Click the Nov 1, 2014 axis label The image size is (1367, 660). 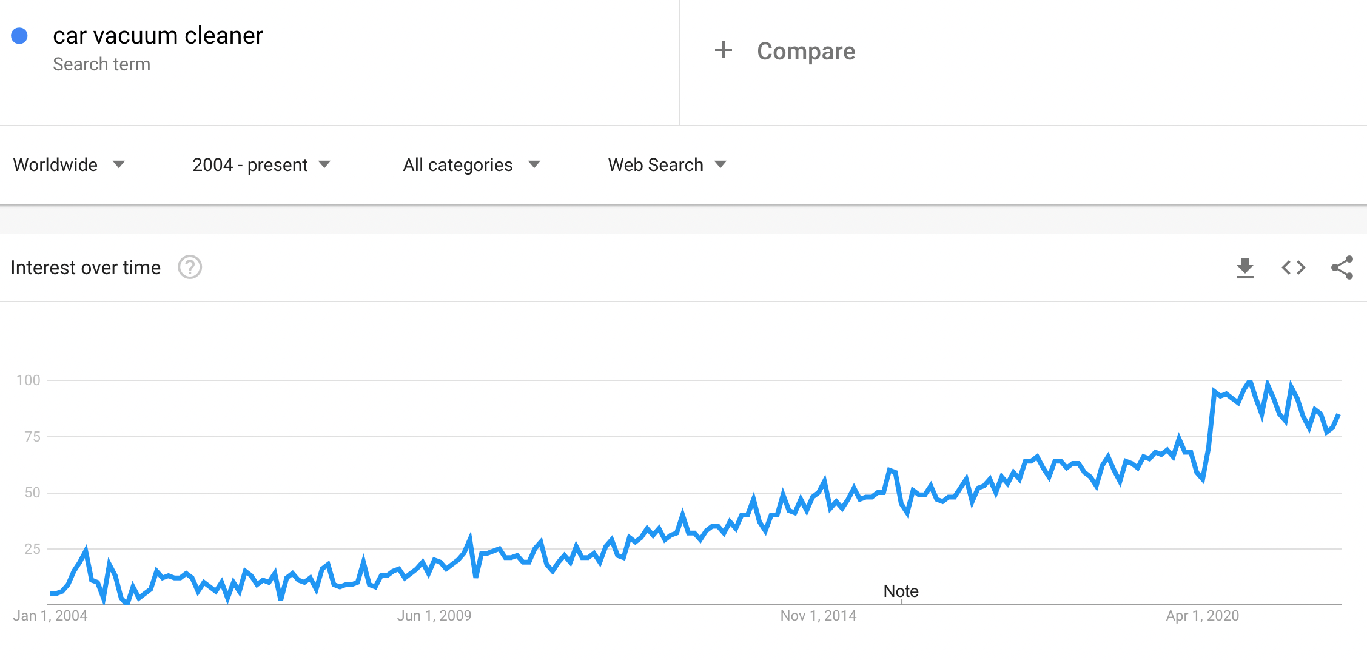(818, 616)
